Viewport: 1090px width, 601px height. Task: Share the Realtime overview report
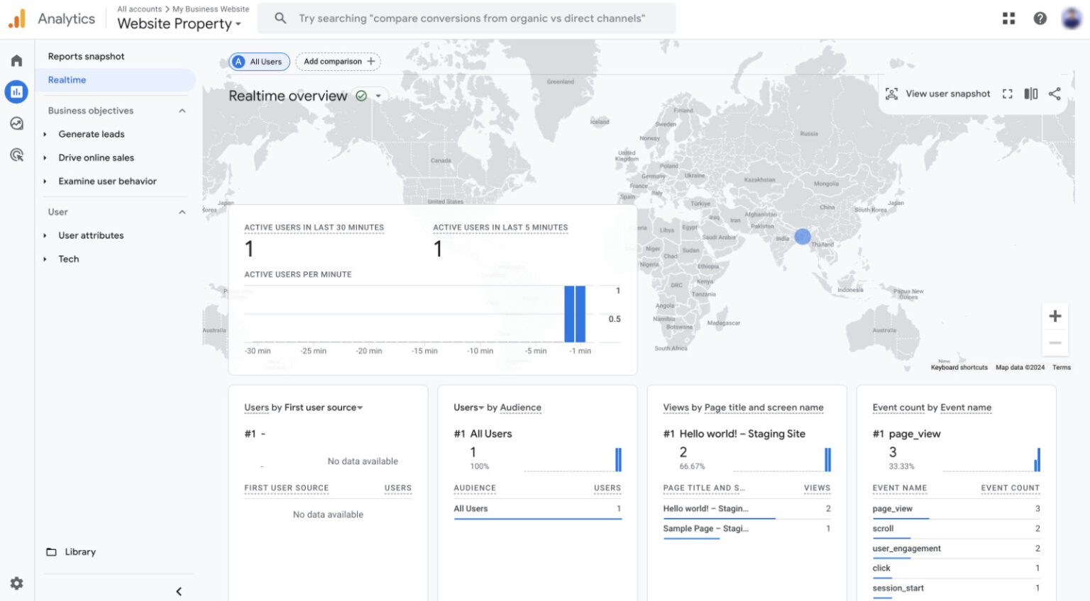tap(1055, 93)
